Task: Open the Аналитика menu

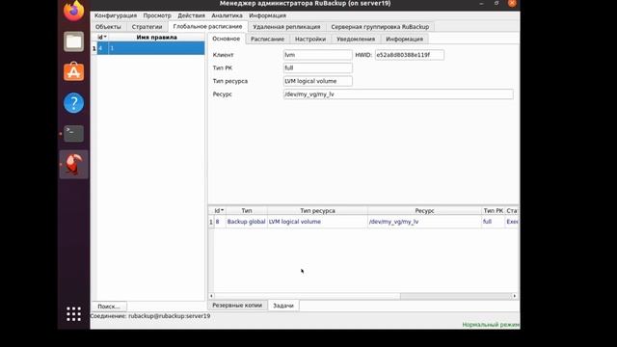Action: (227, 15)
